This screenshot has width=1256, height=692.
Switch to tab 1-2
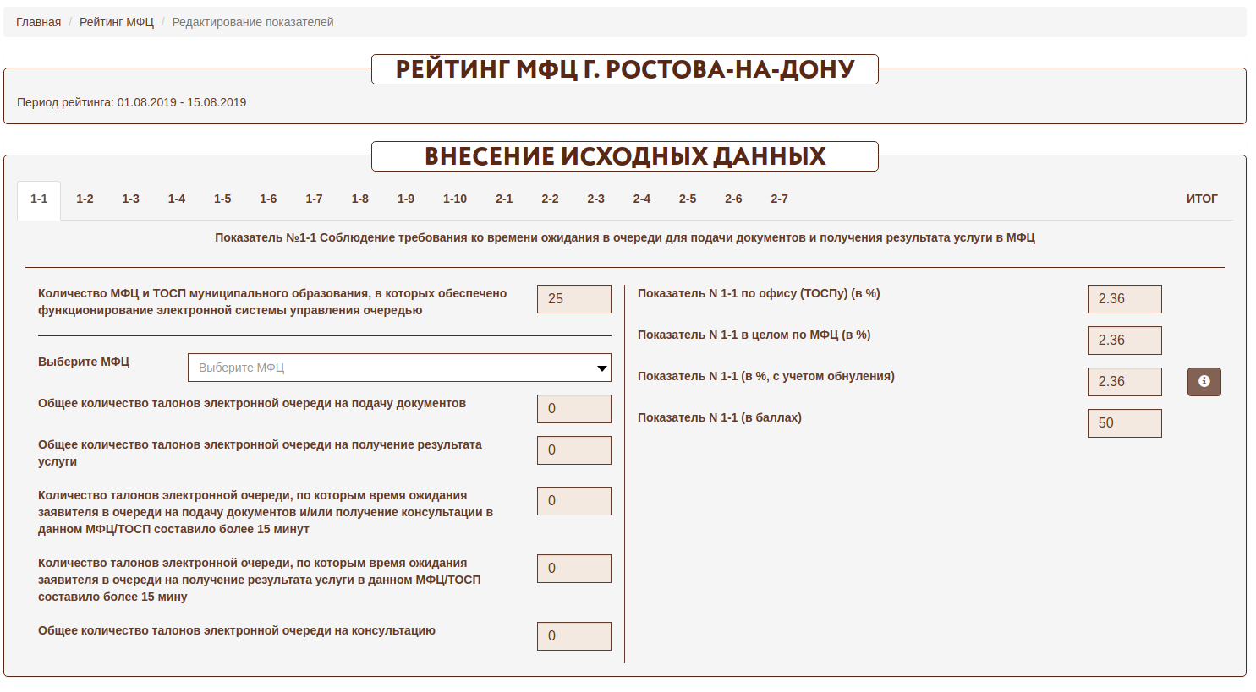(85, 199)
